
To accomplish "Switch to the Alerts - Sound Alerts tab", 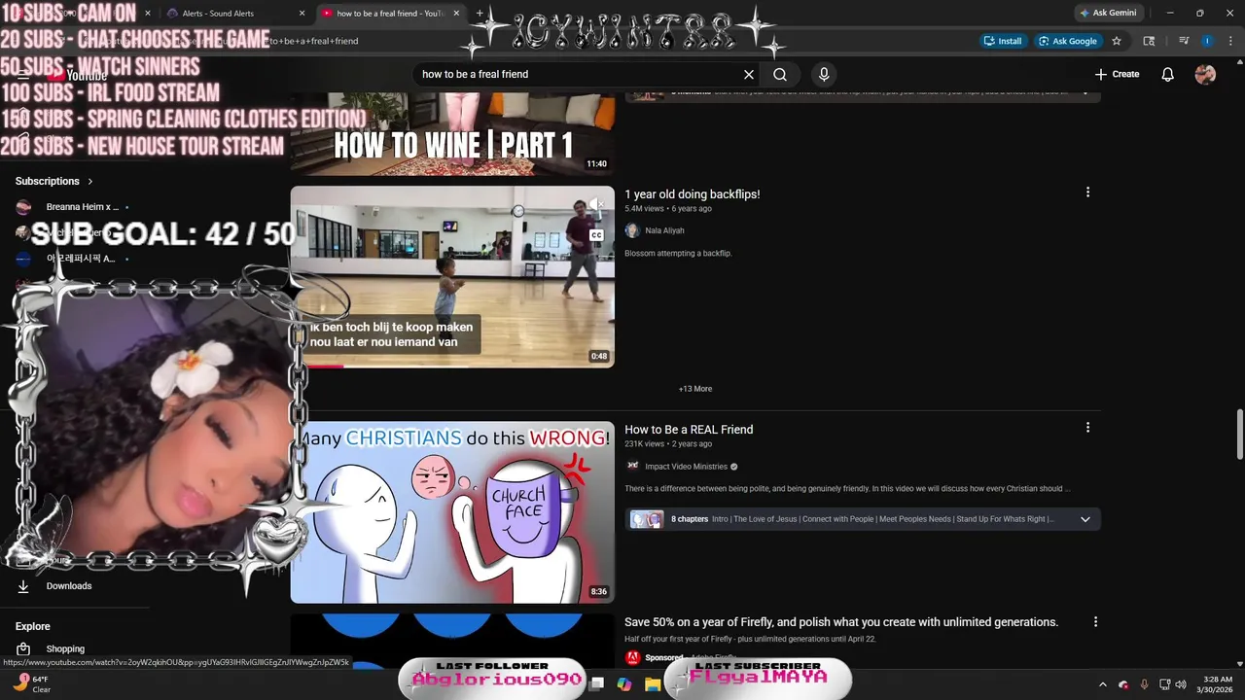I will point(233,14).
